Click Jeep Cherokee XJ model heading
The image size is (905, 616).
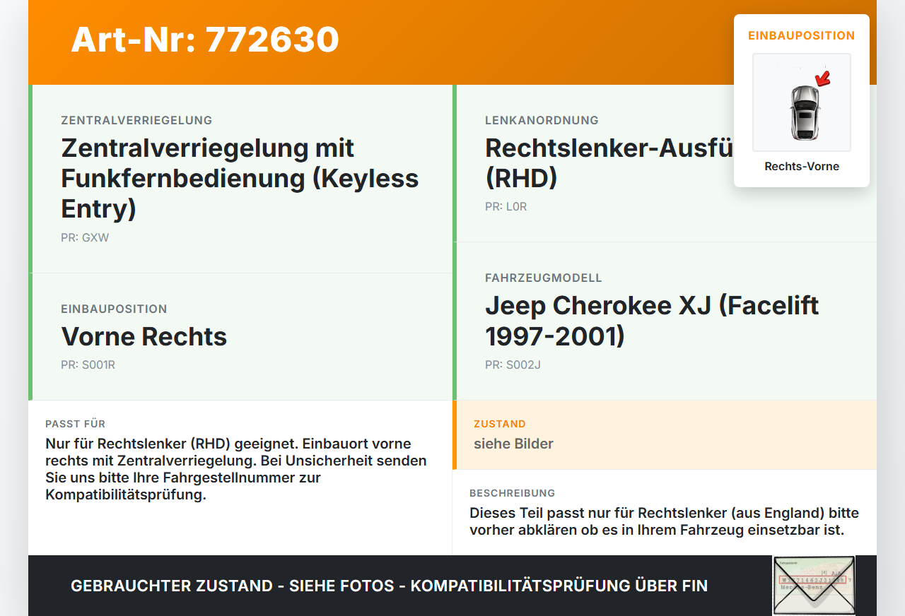point(652,321)
